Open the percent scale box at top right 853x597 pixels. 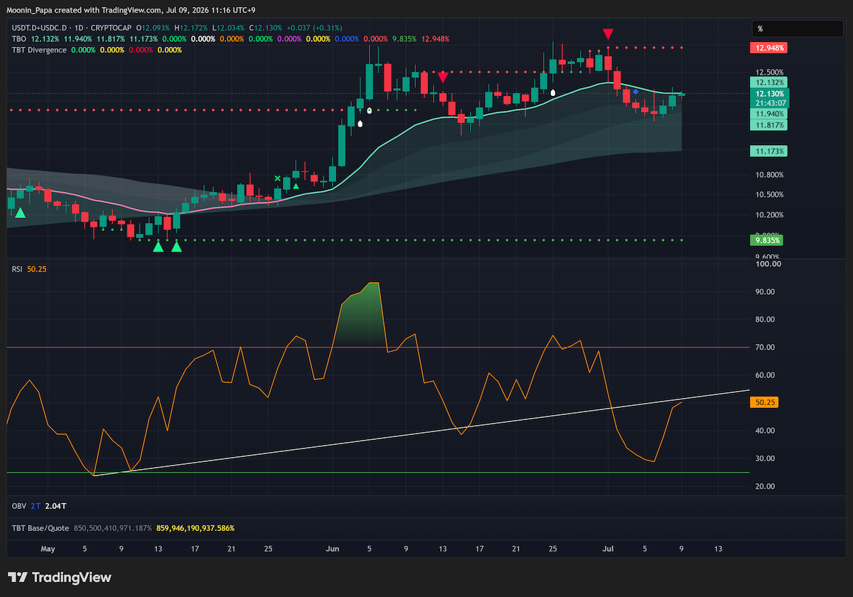(x=798, y=28)
